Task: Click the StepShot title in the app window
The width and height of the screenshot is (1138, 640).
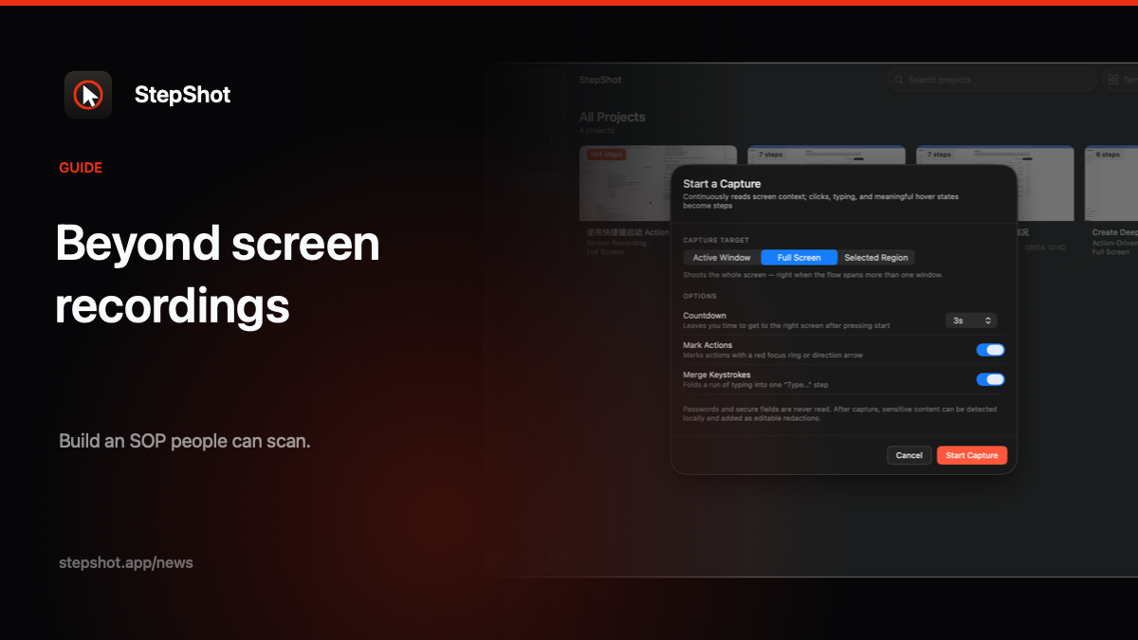Action: pyautogui.click(x=600, y=80)
